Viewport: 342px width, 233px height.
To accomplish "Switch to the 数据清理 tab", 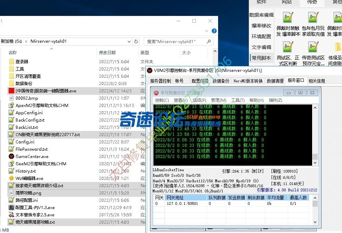I will pyautogui.click(x=275, y=81).
